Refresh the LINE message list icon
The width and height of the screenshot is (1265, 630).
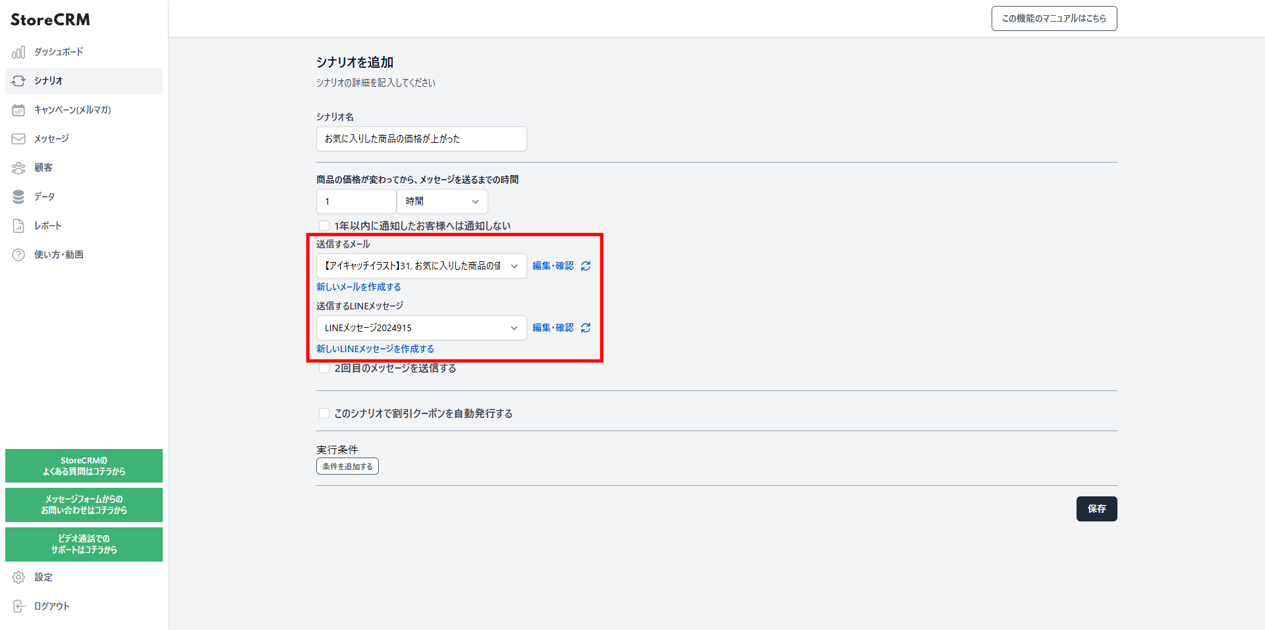(x=586, y=328)
